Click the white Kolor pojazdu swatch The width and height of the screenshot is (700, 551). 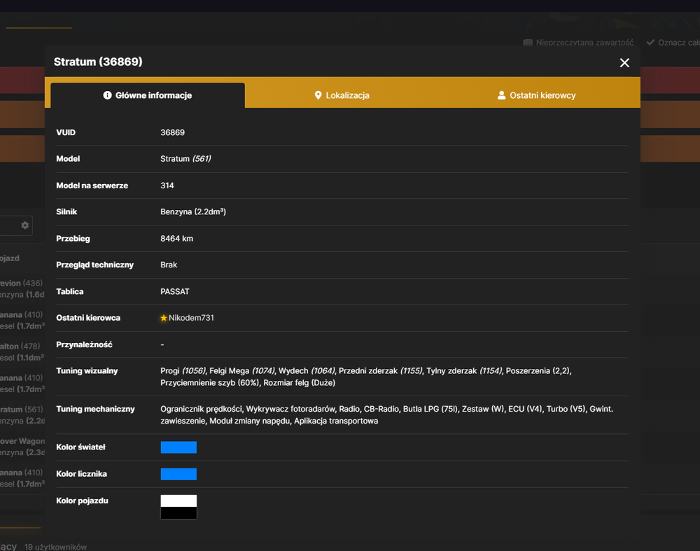178,501
